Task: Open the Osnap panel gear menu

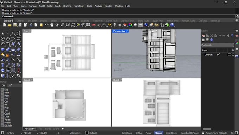Action: 20,82
